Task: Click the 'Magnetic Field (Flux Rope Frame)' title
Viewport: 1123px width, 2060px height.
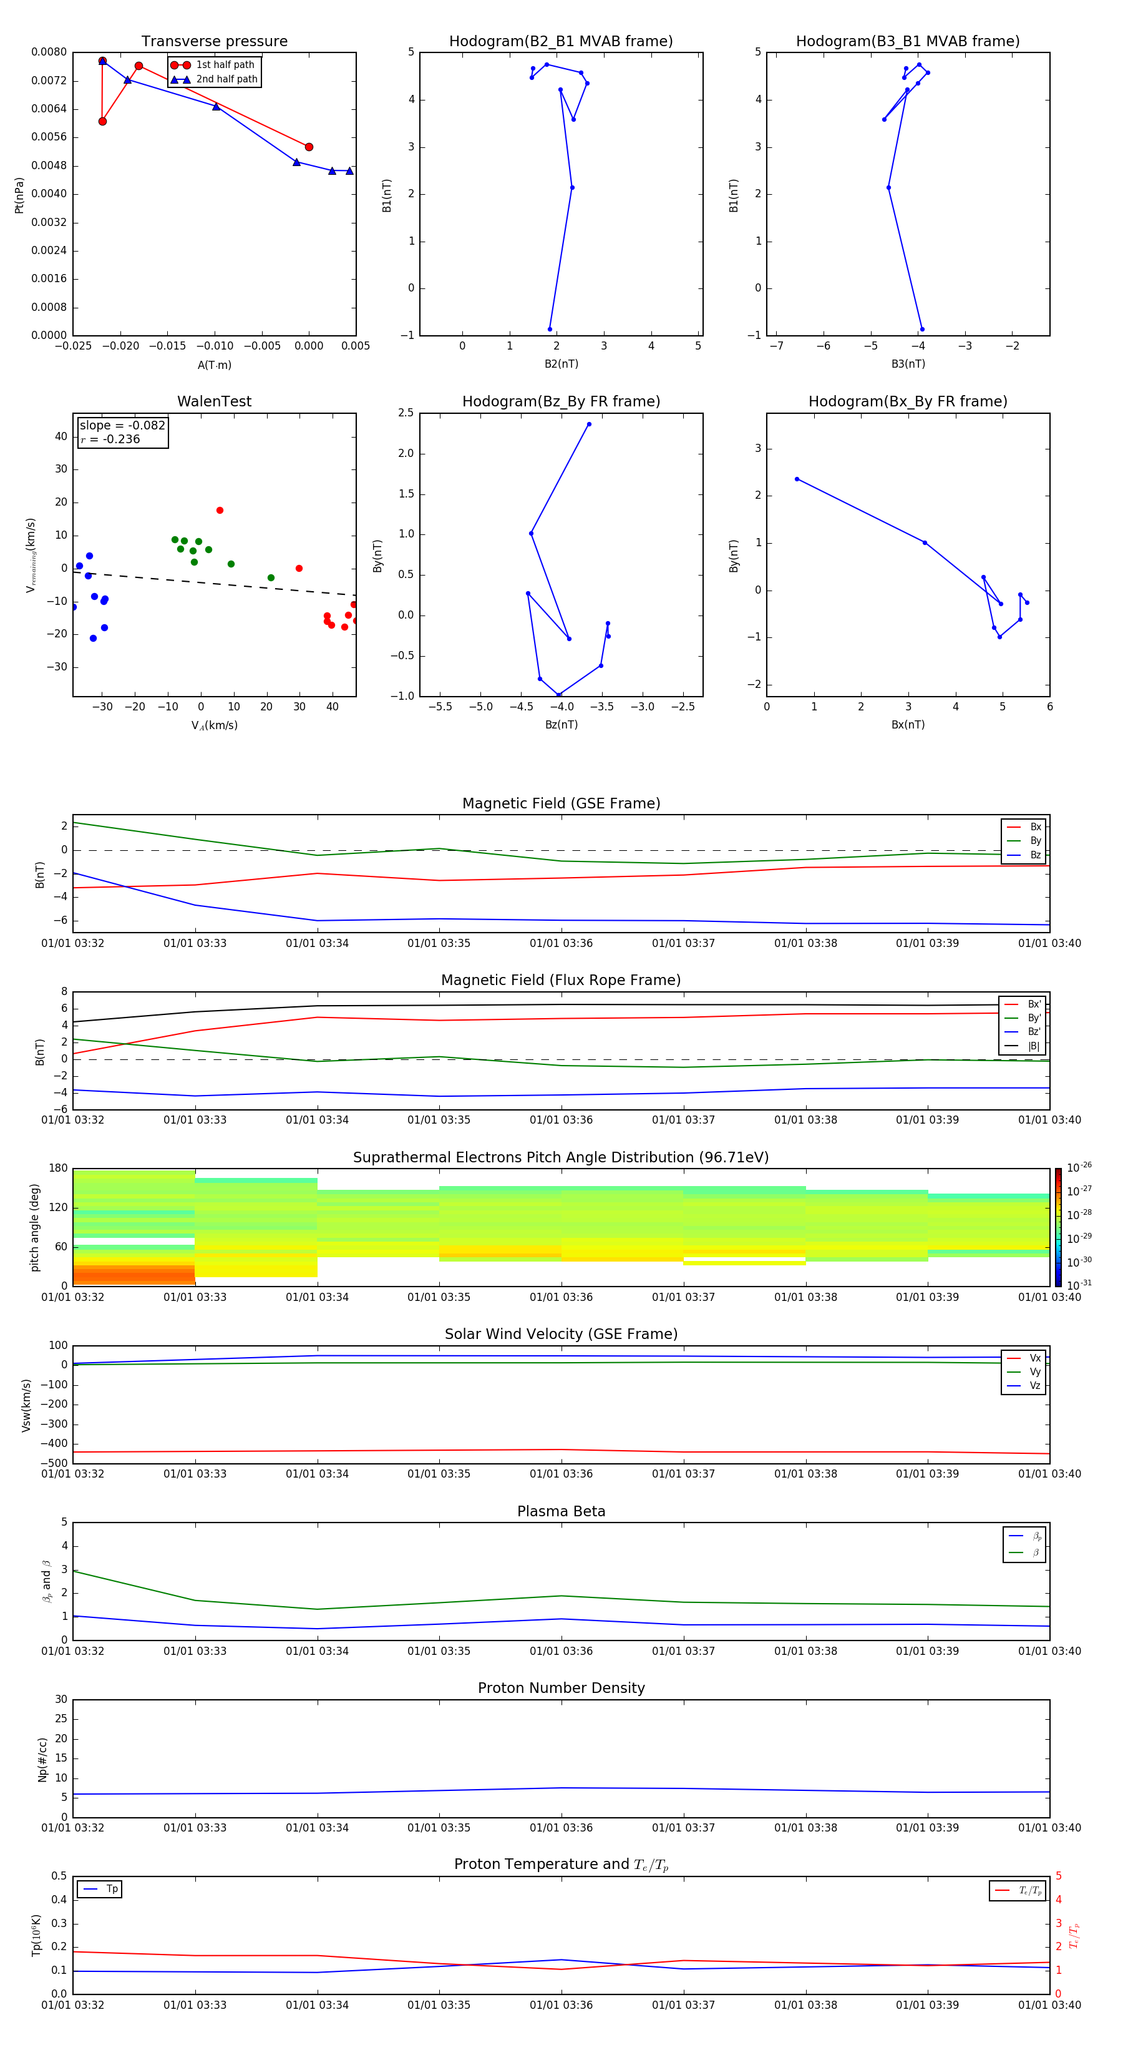Action: [x=561, y=981]
